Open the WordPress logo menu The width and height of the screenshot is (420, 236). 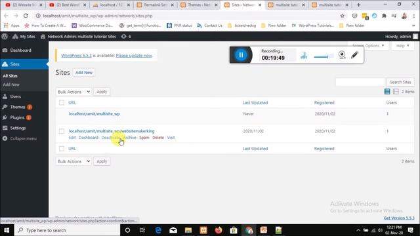(5, 37)
